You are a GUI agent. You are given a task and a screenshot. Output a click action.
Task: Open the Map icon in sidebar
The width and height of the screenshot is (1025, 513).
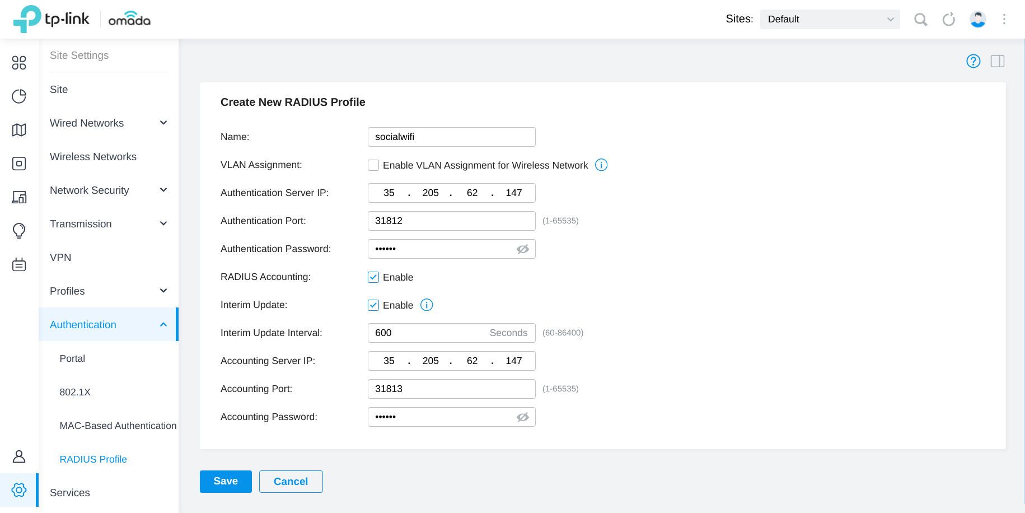pyautogui.click(x=19, y=130)
